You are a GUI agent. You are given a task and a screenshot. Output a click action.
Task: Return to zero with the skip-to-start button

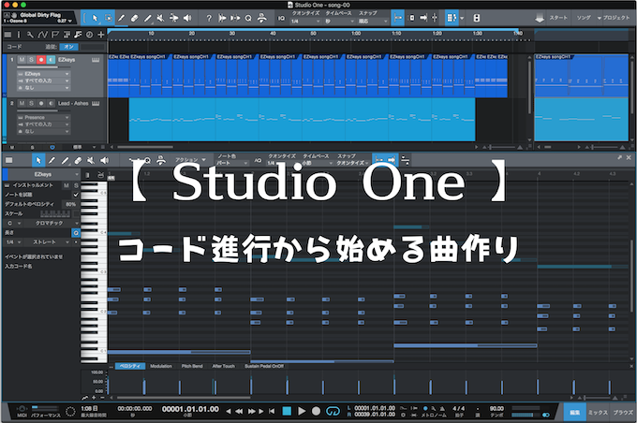tap(272, 411)
